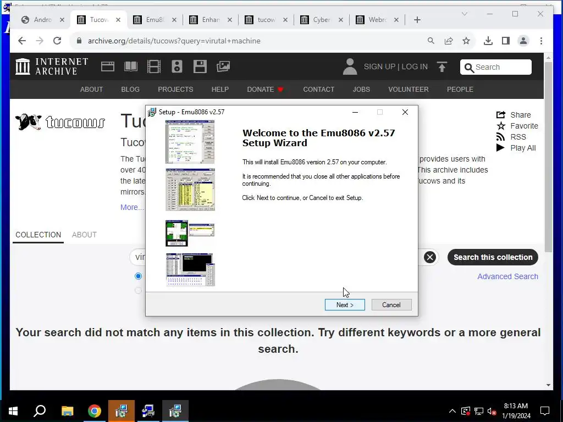Click SIGN UP link
This screenshot has width=563, height=422.
(379, 66)
